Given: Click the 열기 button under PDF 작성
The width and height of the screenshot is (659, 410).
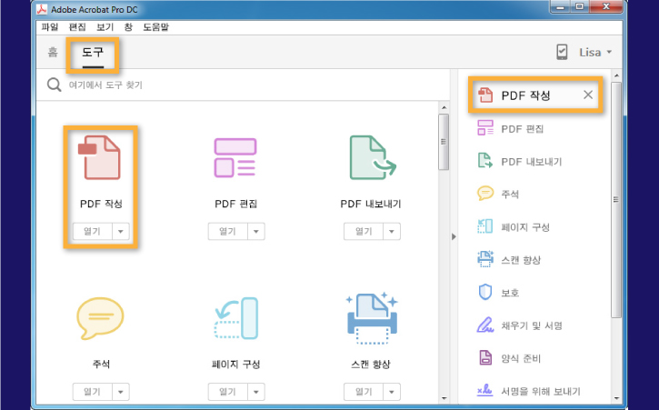Looking at the screenshot, I should point(93,231).
